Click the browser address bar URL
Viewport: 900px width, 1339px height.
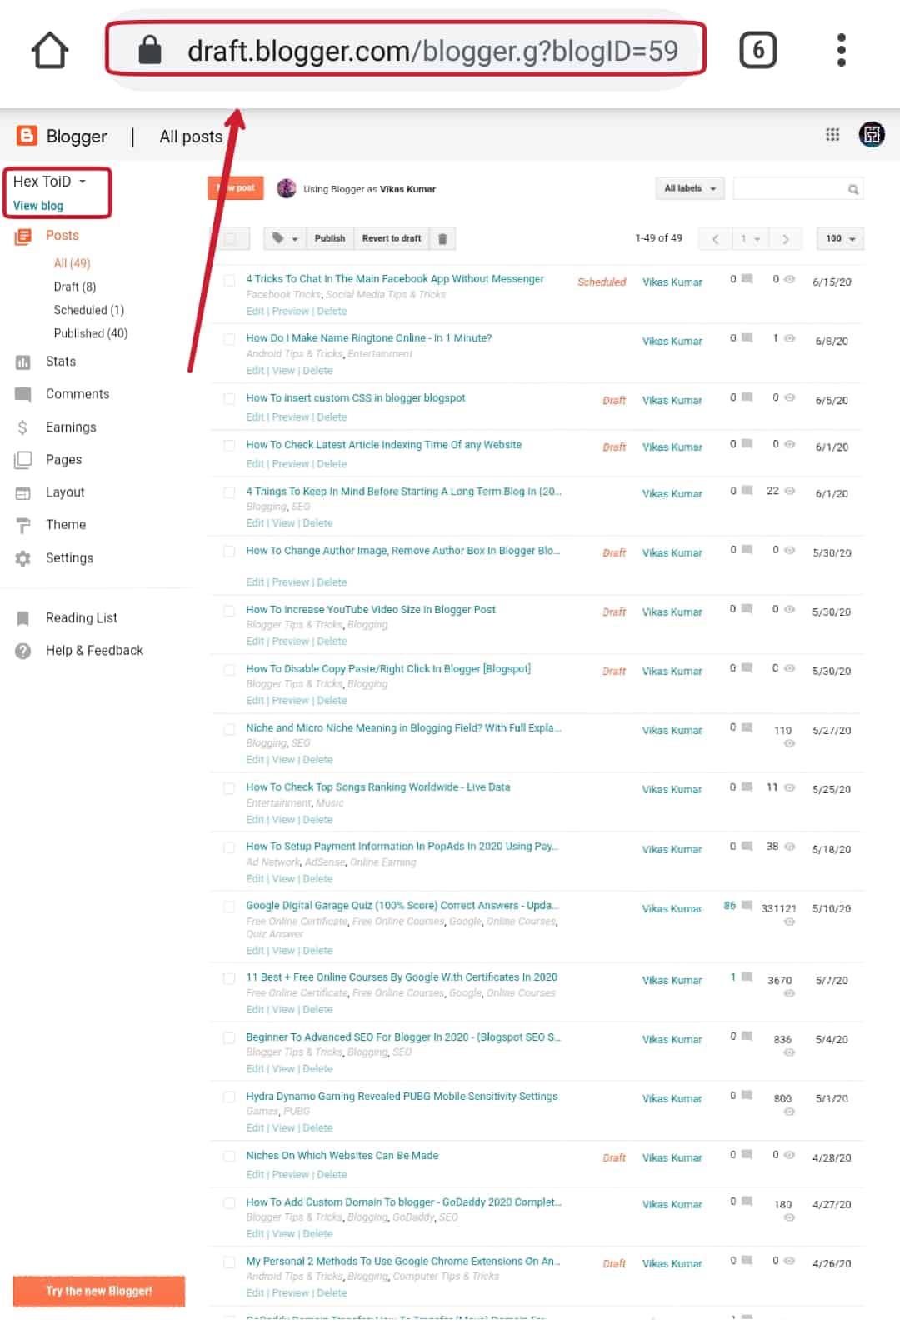[x=432, y=51]
